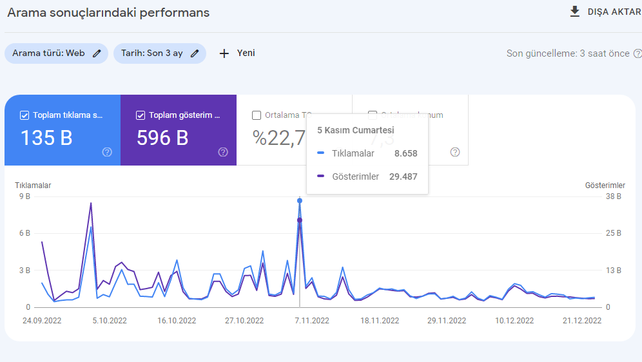
Task: Click the Yeni filter button
Action: tap(237, 53)
